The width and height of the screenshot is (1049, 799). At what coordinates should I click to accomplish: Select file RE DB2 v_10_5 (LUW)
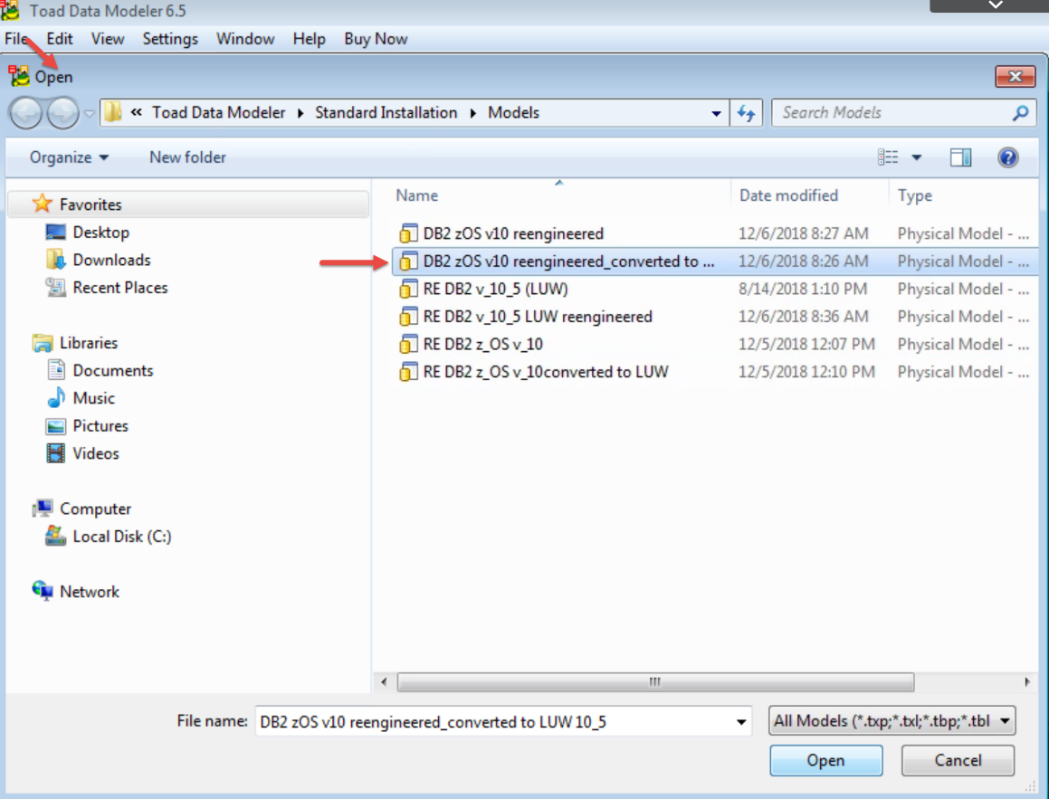click(x=495, y=289)
